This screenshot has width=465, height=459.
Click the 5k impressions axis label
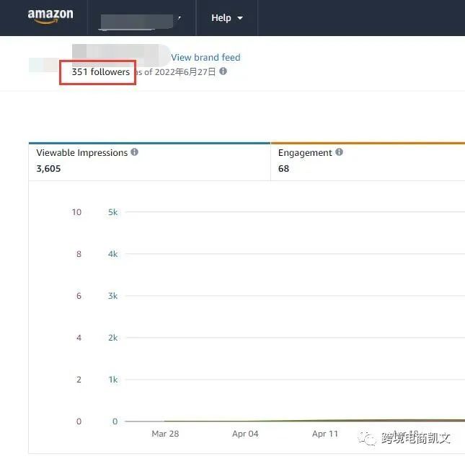(x=113, y=212)
